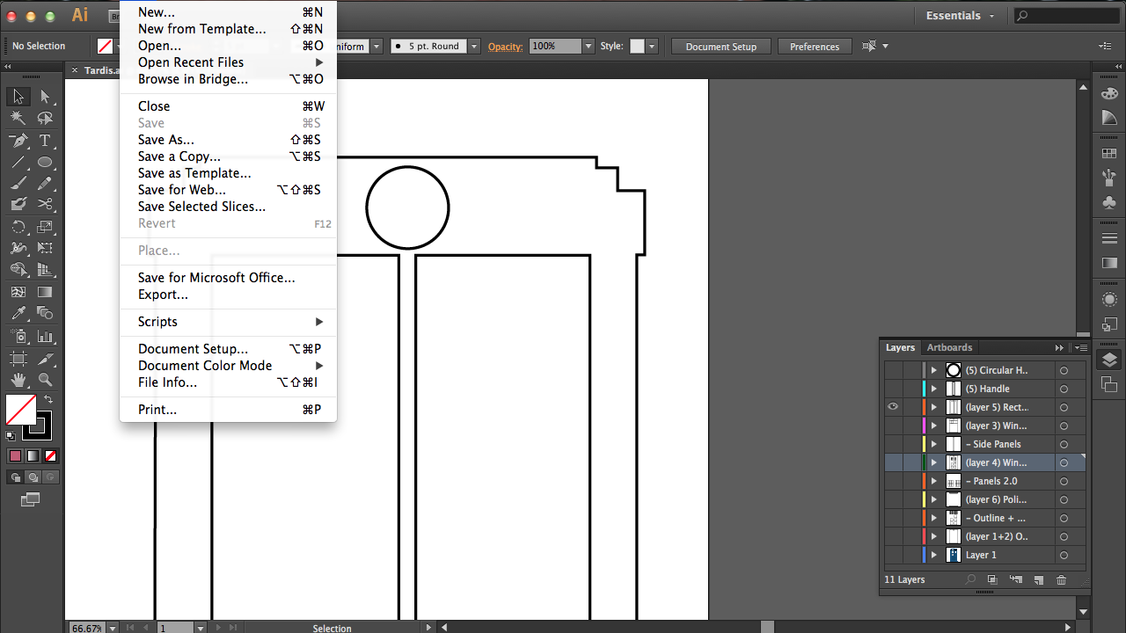Open the 5 pt. Round brush dropdown
Image resolution: width=1126 pixels, height=633 pixels.
[474, 47]
